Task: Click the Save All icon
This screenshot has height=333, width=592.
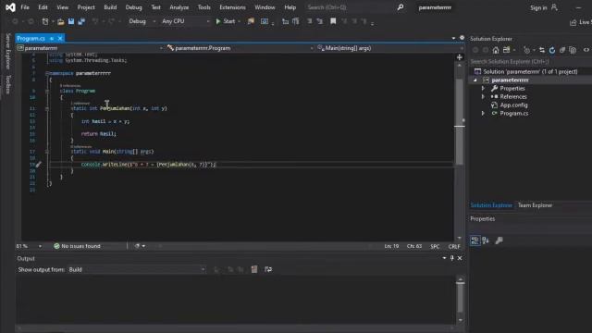Action: tap(81, 21)
